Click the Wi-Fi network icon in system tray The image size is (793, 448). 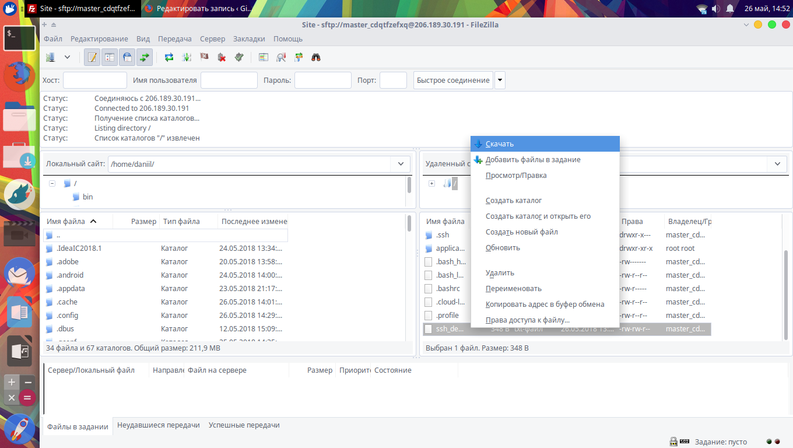701,8
